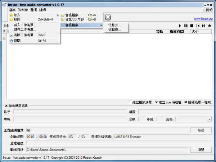Screen dimensions: 216x162
Task: Toggle 編碼為單一檔案 checkbox
Action: pos(186,102)
